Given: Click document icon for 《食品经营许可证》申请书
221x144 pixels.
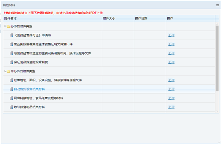Looking at the screenshot, I should (11, 35).
